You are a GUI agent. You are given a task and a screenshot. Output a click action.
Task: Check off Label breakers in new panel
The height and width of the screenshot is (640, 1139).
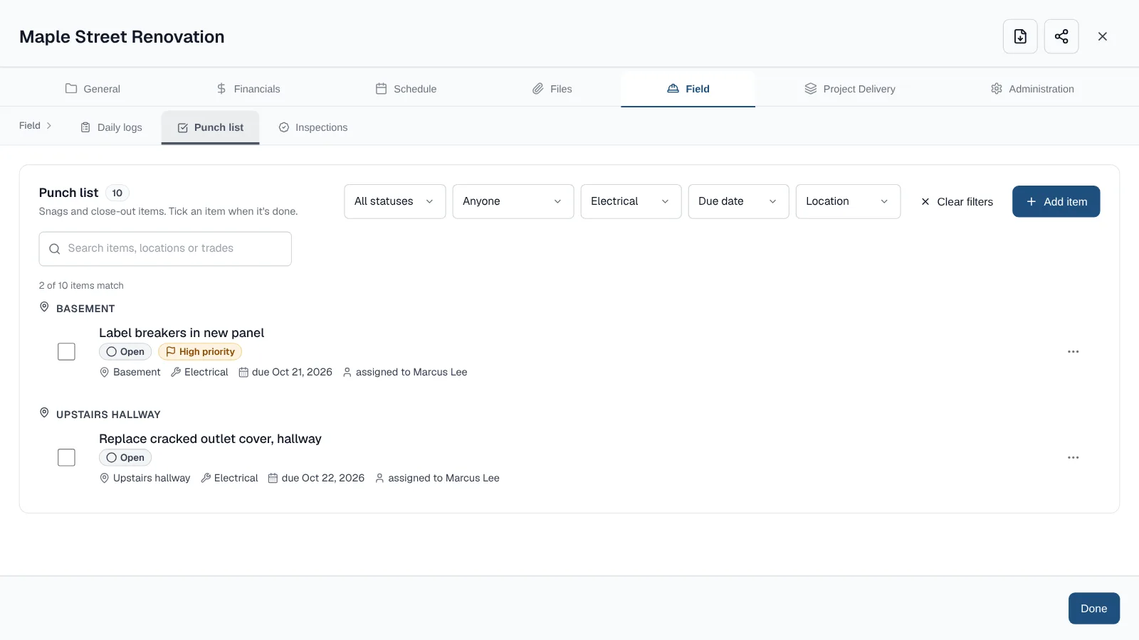(66, 352)
